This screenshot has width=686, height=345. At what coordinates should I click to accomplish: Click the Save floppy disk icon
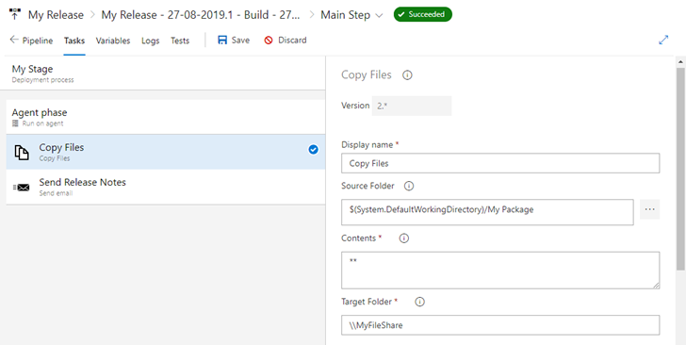222,41
